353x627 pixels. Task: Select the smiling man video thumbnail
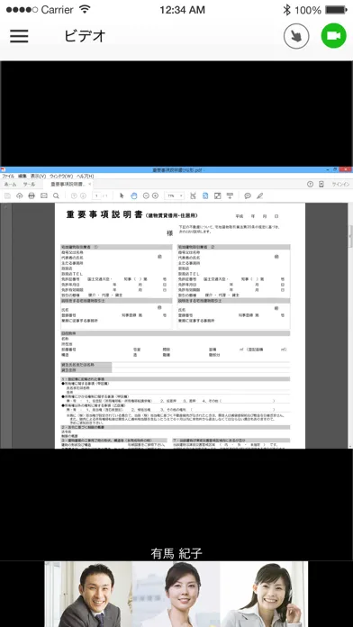(x=88, y=595)
